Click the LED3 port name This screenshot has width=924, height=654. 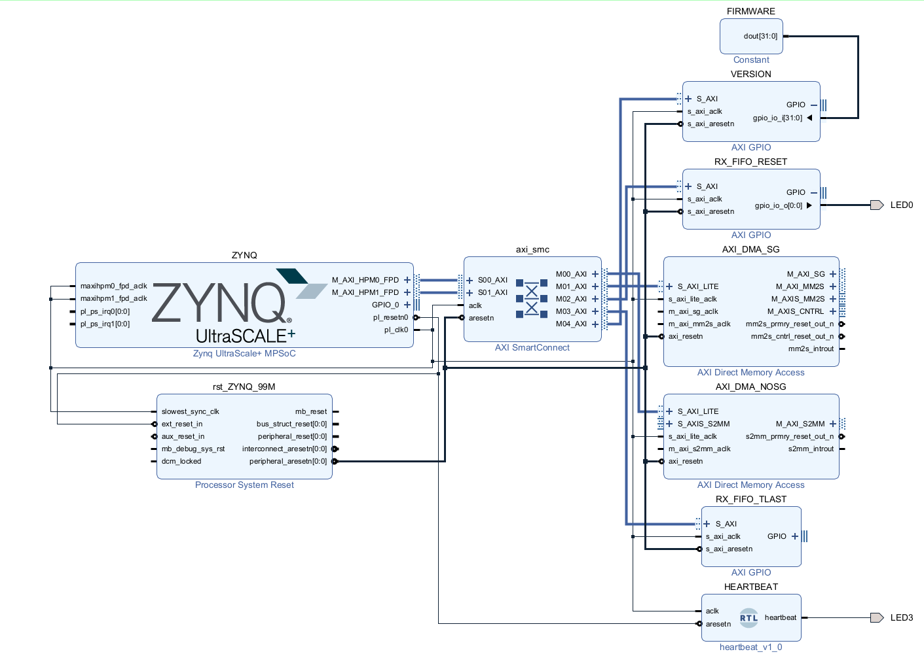(902, 617)
